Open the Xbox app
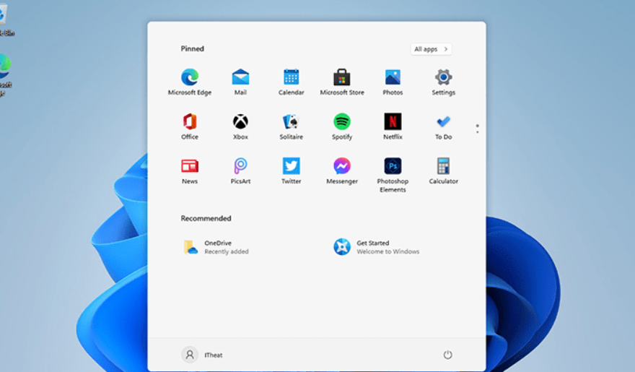The width and height of the screenshot is (635, 372). (240, 122)
